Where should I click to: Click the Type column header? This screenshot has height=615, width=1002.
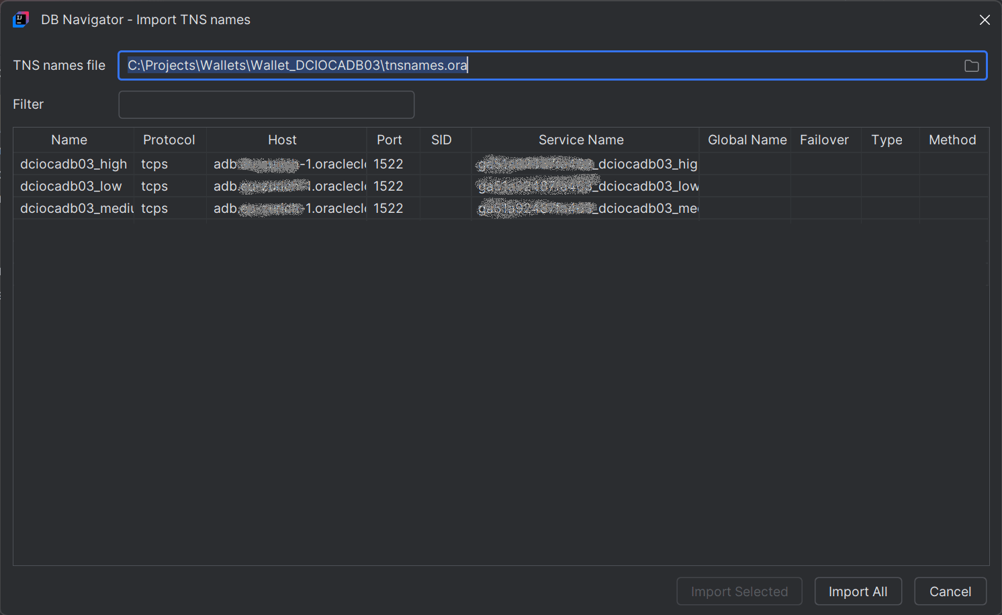(x=886, y=140)
